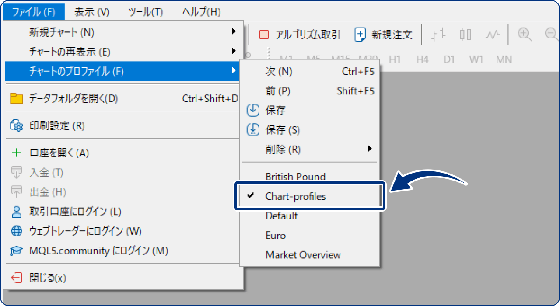Screen dimensions: 560x306
Task: Select 次 (N) profile entry
Action: coord(310,71)
